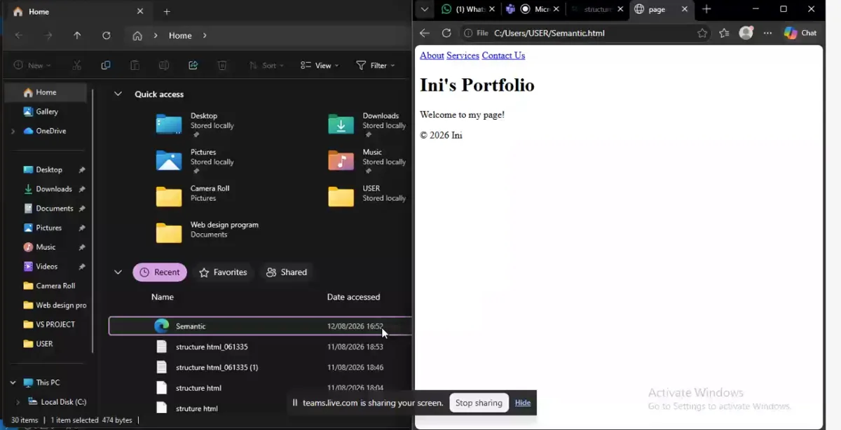This screenshot has width=841, height=430.
Task: Expand Local Disk (C:) in navigation pane
Action: click(x=18, y=402)
